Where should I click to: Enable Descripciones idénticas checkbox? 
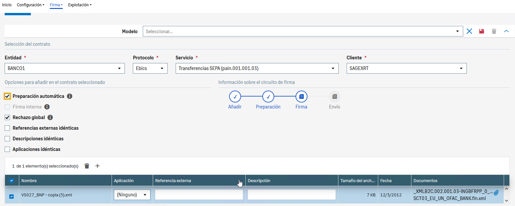point(7,139)
